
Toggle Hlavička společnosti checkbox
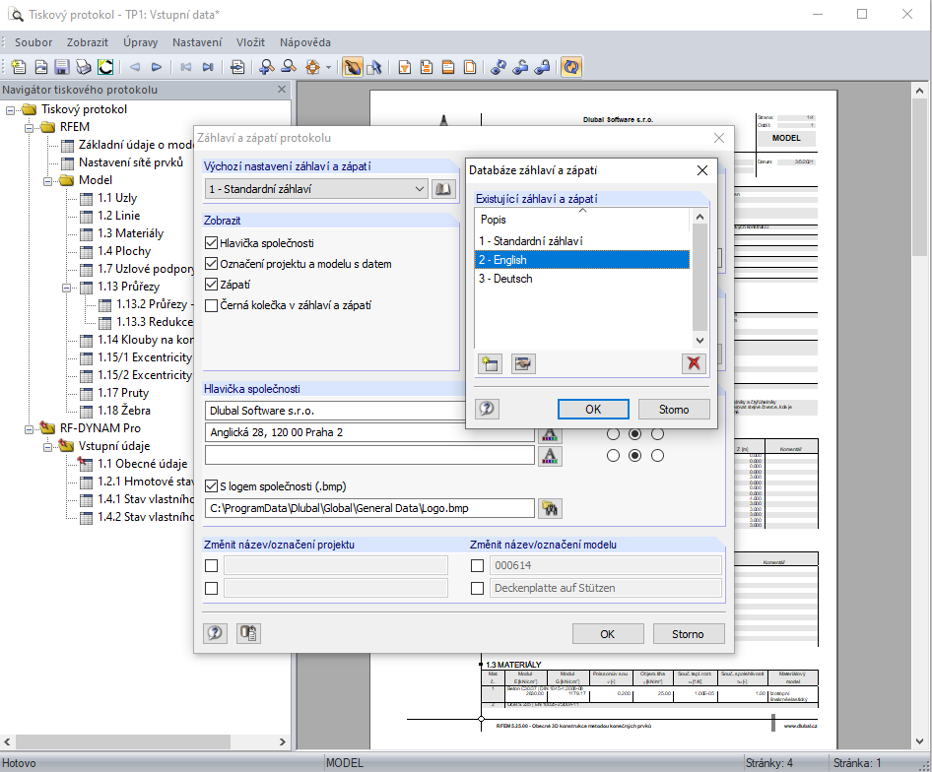click(211, 243)
